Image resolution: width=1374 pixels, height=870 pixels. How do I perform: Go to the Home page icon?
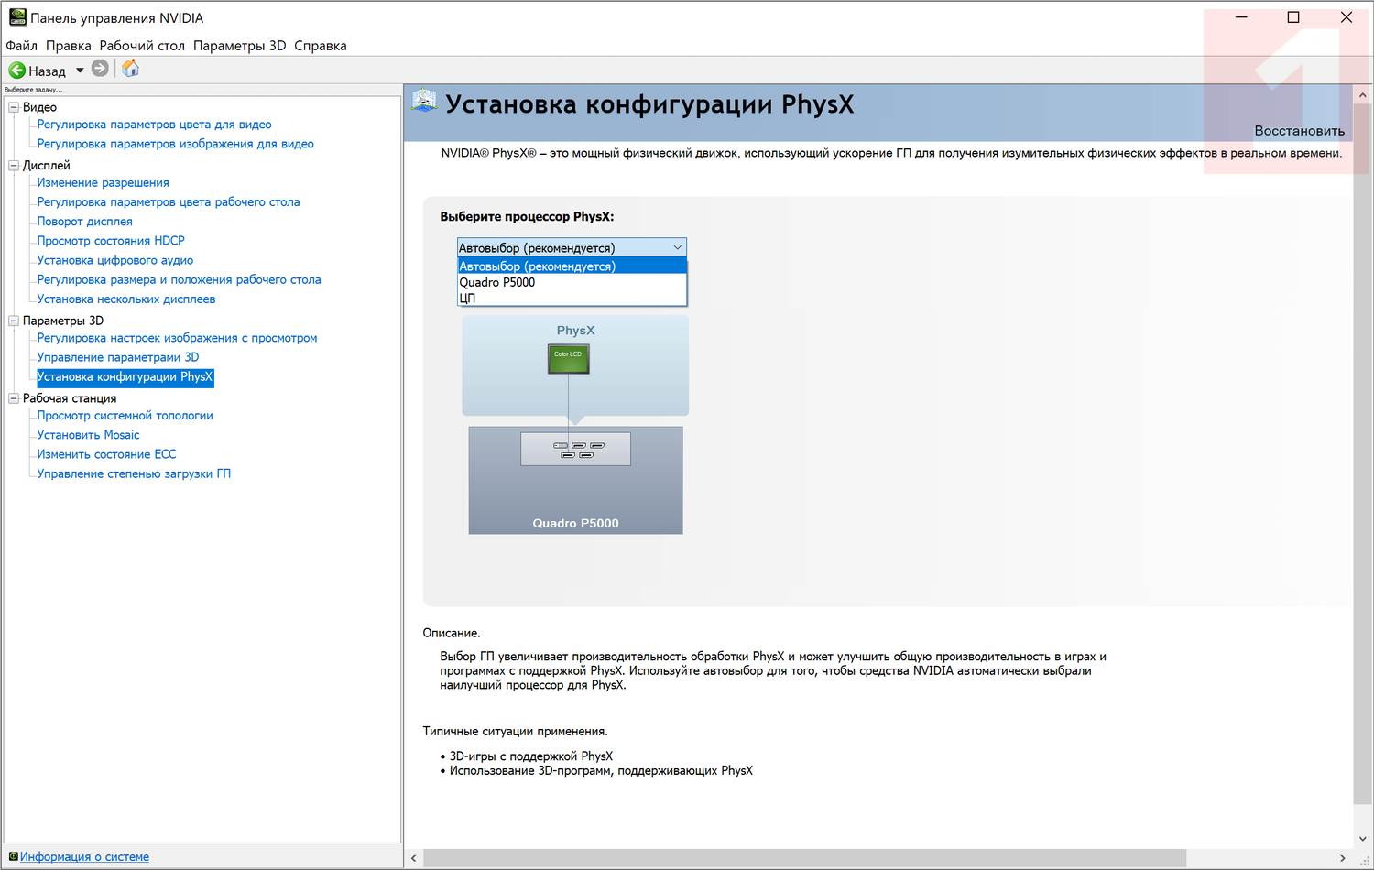131,69
